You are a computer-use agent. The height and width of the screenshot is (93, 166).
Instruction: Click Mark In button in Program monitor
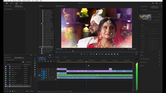(85, 54)
